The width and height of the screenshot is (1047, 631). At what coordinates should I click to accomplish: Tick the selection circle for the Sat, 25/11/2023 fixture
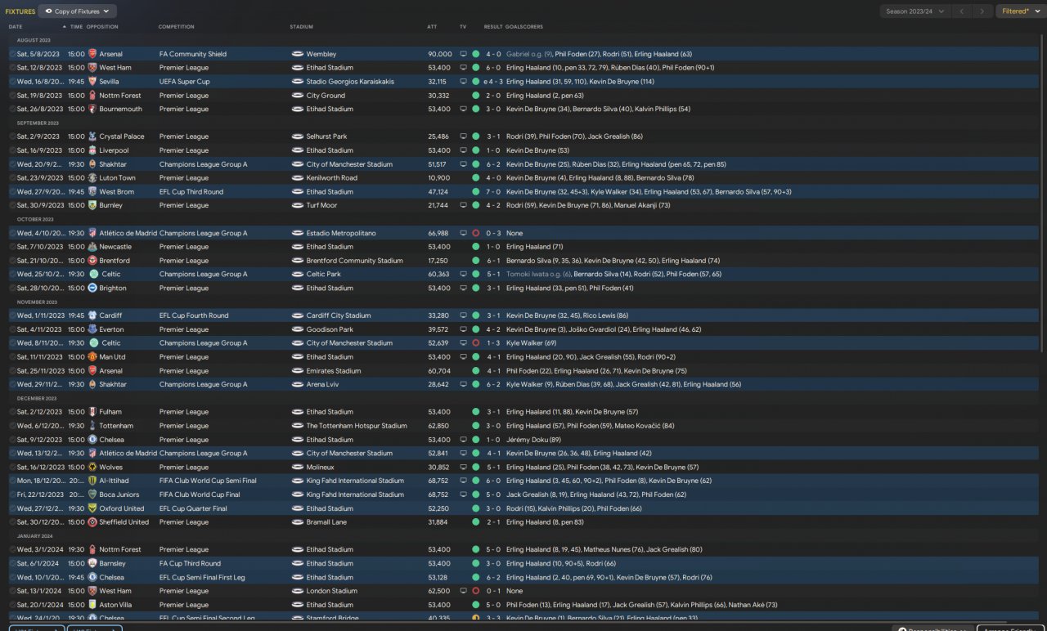coord(12,370)
